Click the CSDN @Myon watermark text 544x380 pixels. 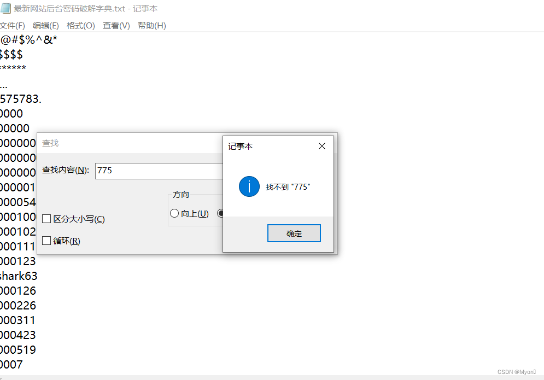point(518,371)
